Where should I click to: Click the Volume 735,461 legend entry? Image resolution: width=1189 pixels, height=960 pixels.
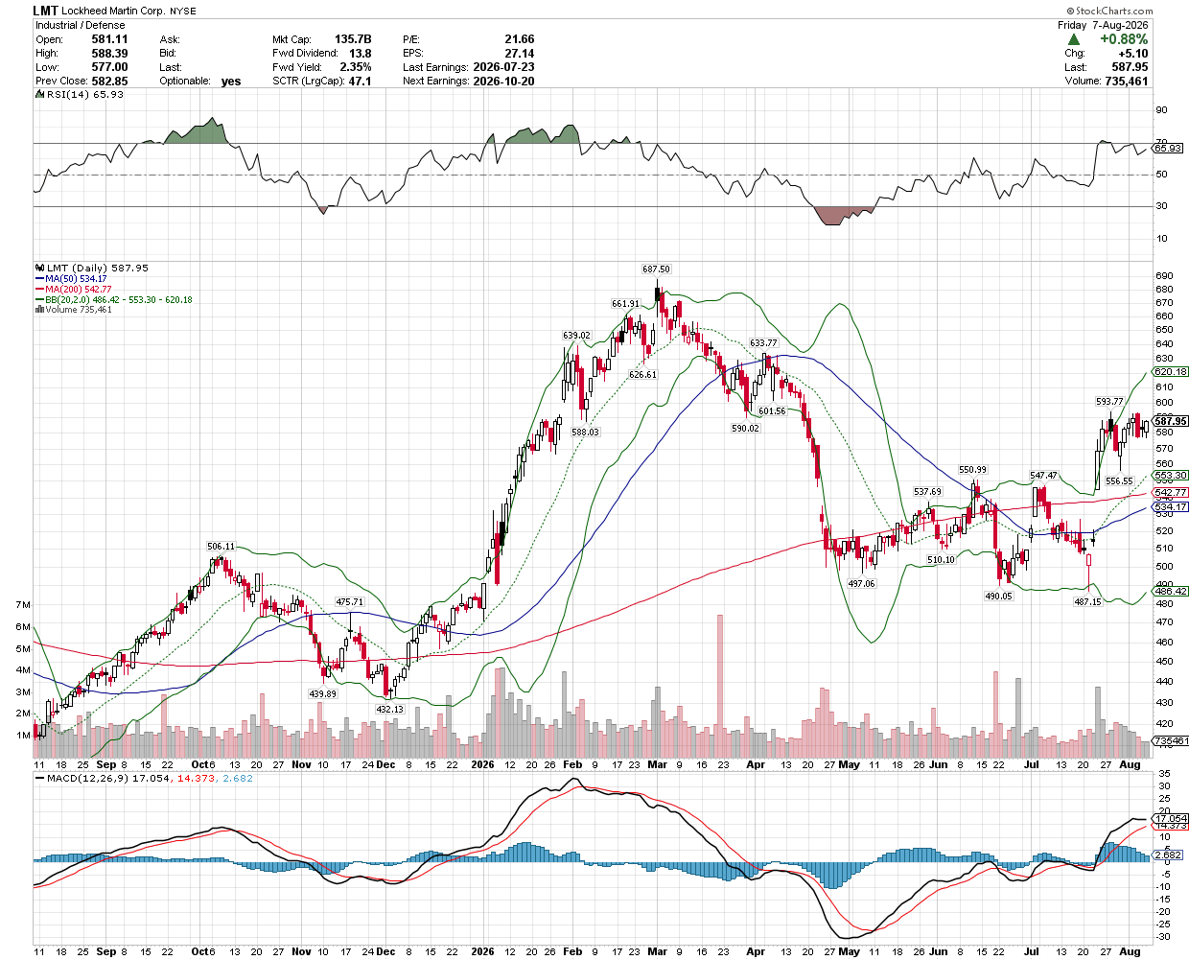[74, 310]
